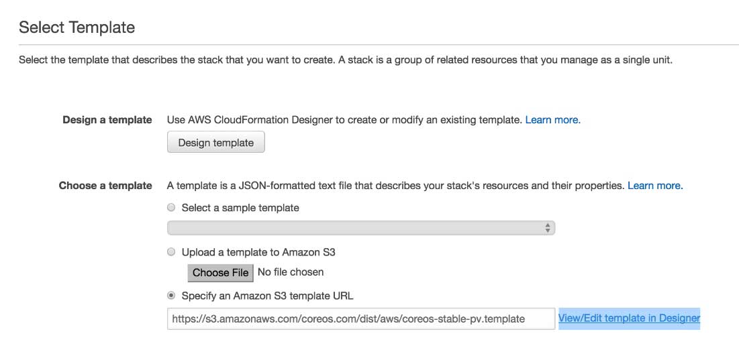
Task: Click the "Design a template" section label
Action: click(107, 120)
